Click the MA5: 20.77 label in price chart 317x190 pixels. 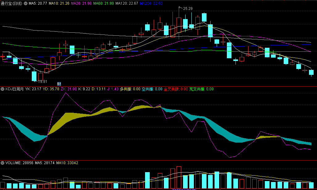[x=38, y=3]
